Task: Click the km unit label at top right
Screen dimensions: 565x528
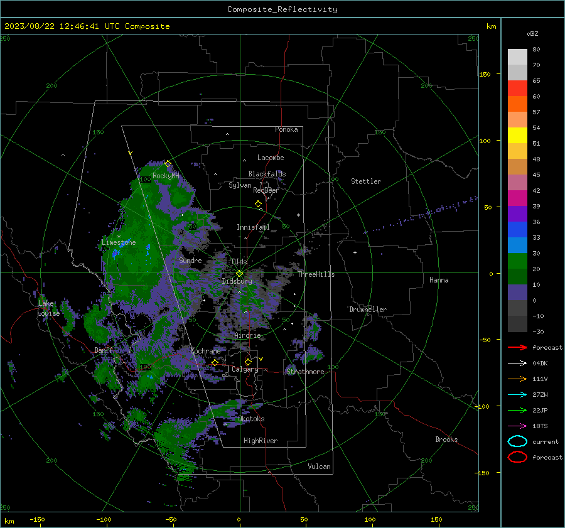Action: coord(491,26)
